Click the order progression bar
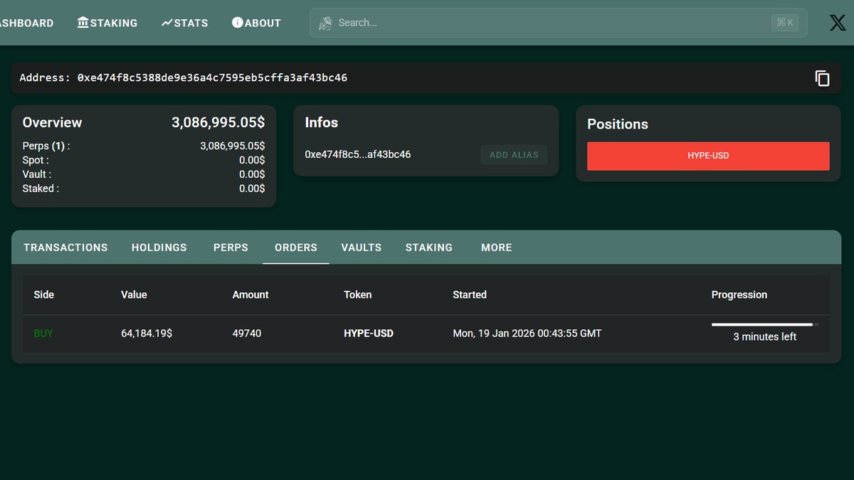Screen dimensions: 854x480 pos(765,325)
